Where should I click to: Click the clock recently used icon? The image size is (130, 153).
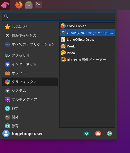click(8, 36)
